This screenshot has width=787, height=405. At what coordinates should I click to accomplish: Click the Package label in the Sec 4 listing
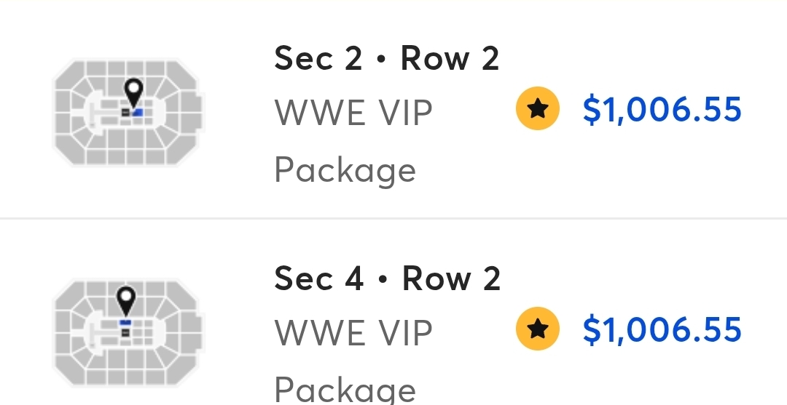click(x=345, y=390)
